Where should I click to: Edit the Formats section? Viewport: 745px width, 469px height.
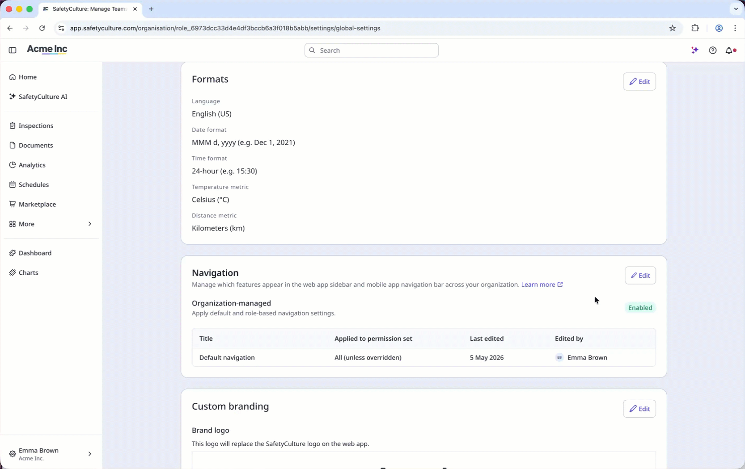(639, 82)
